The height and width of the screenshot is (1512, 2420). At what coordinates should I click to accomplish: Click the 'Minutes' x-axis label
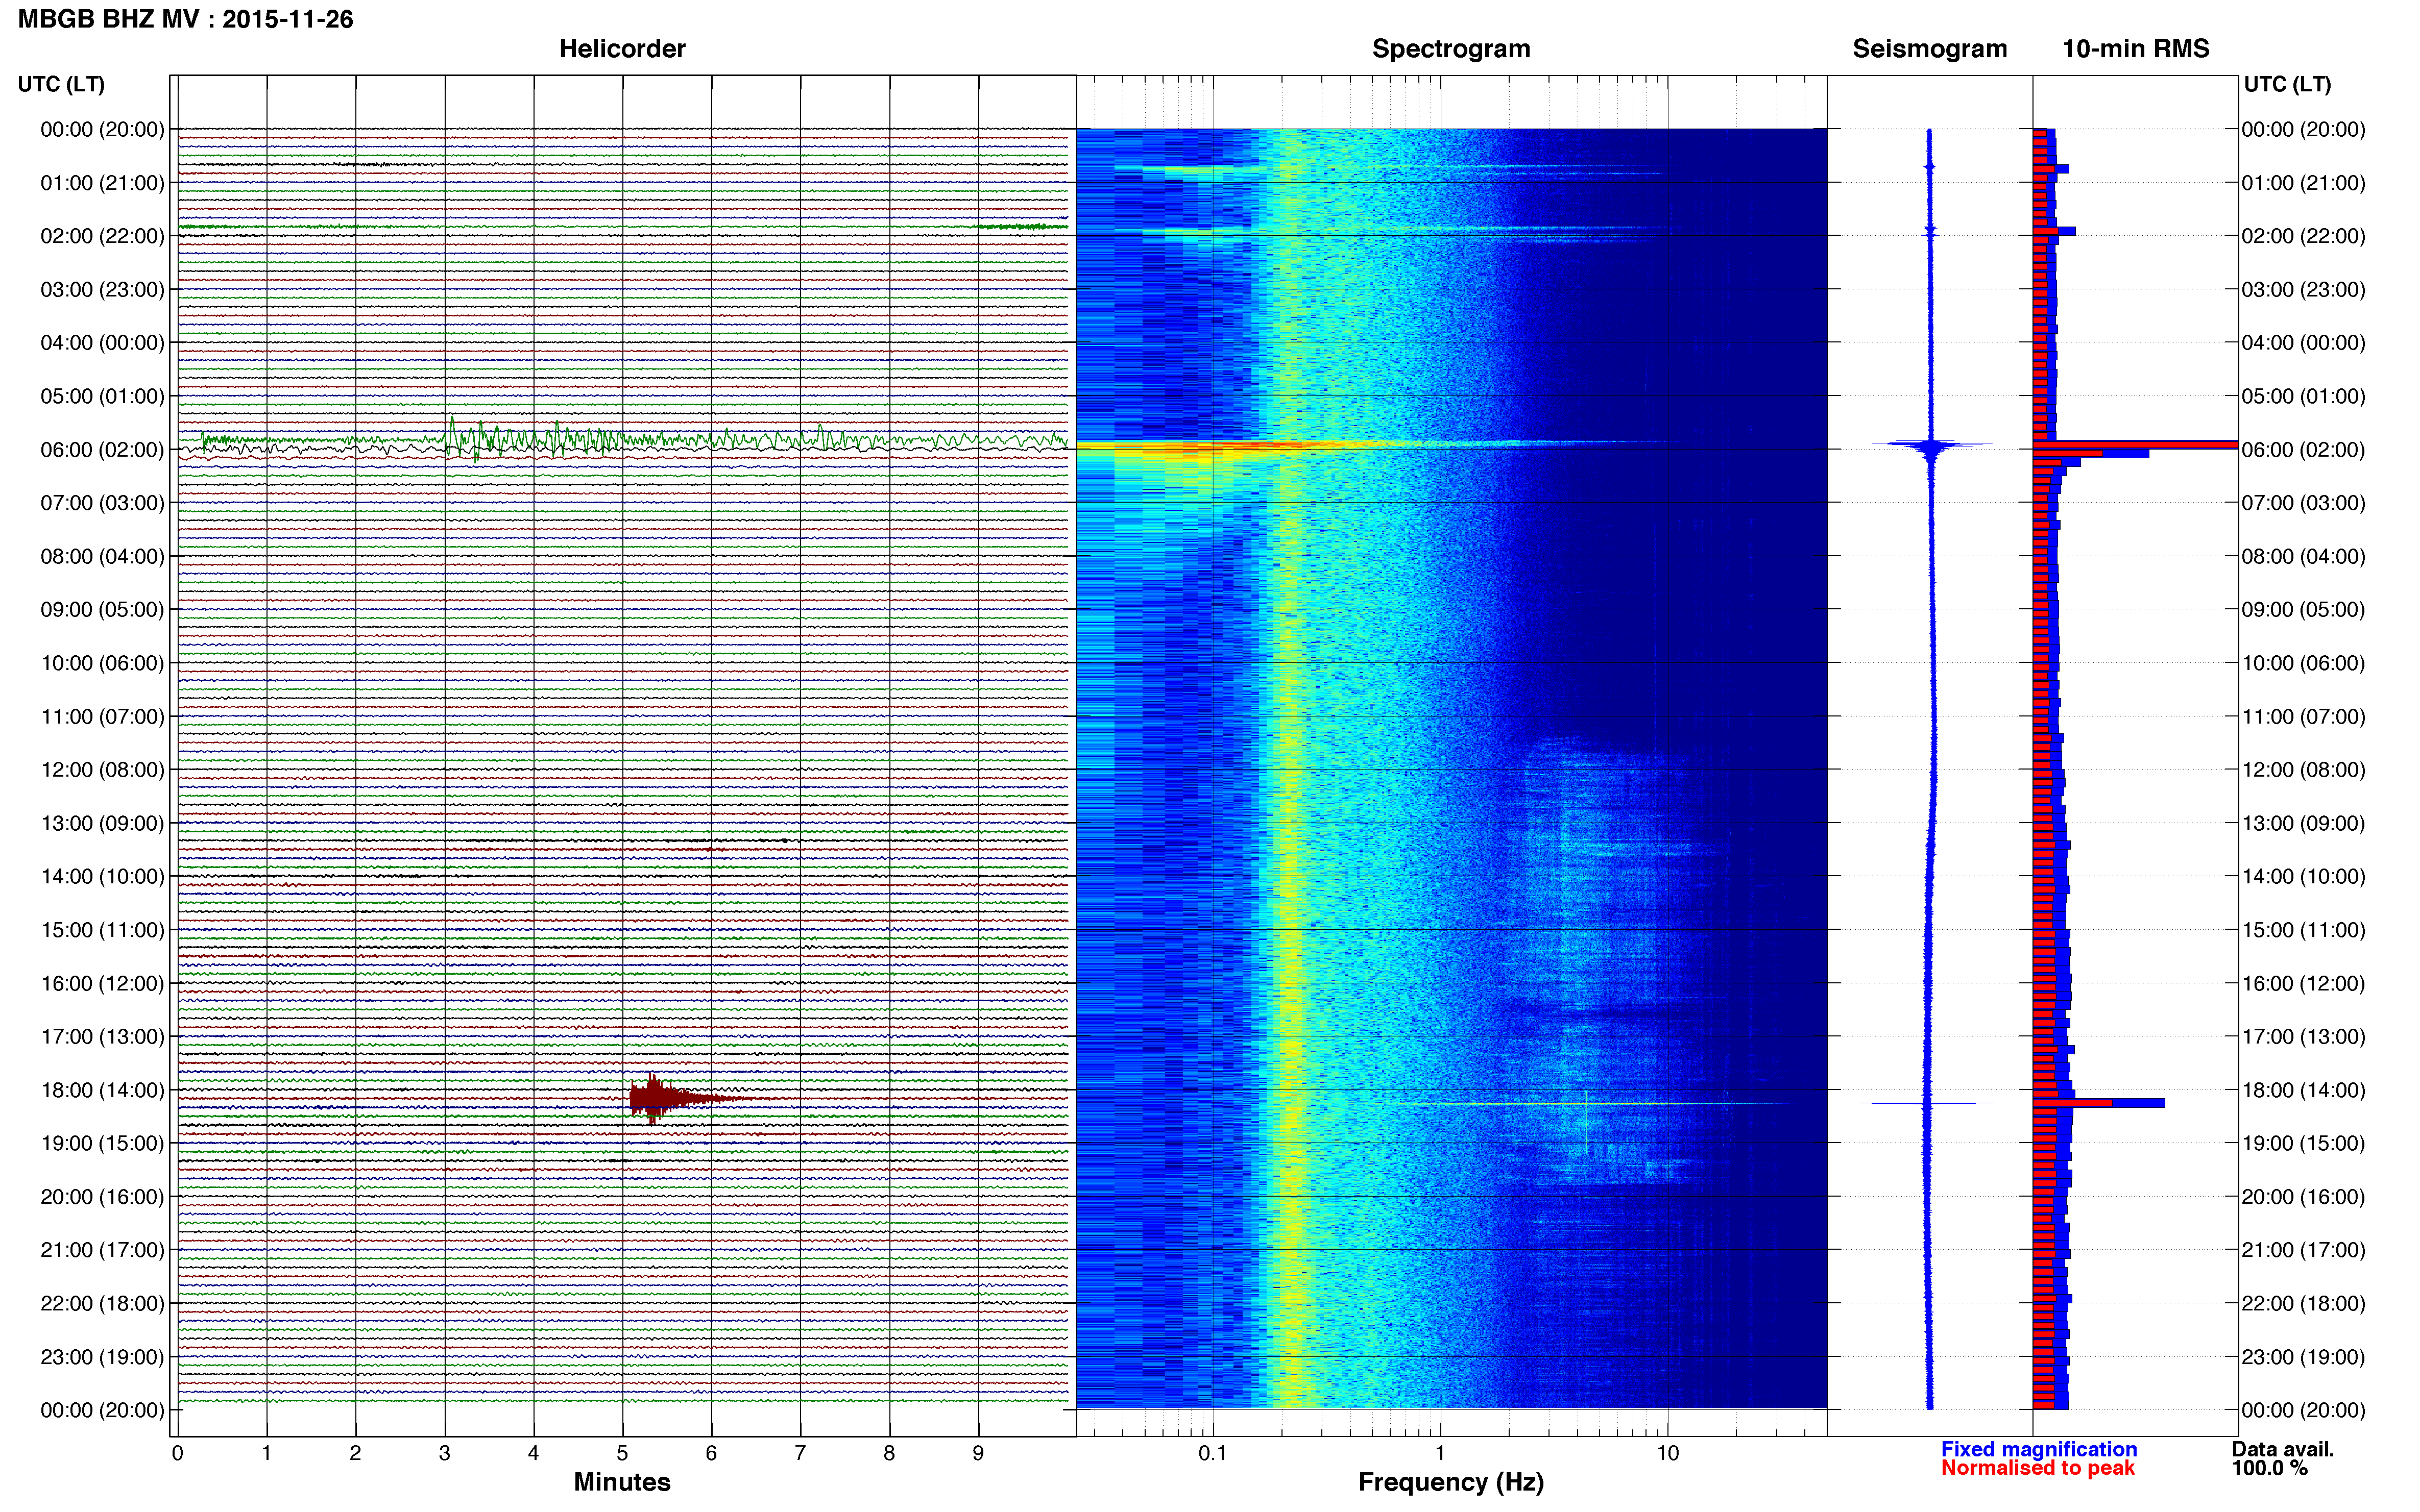click(621, 1482)
